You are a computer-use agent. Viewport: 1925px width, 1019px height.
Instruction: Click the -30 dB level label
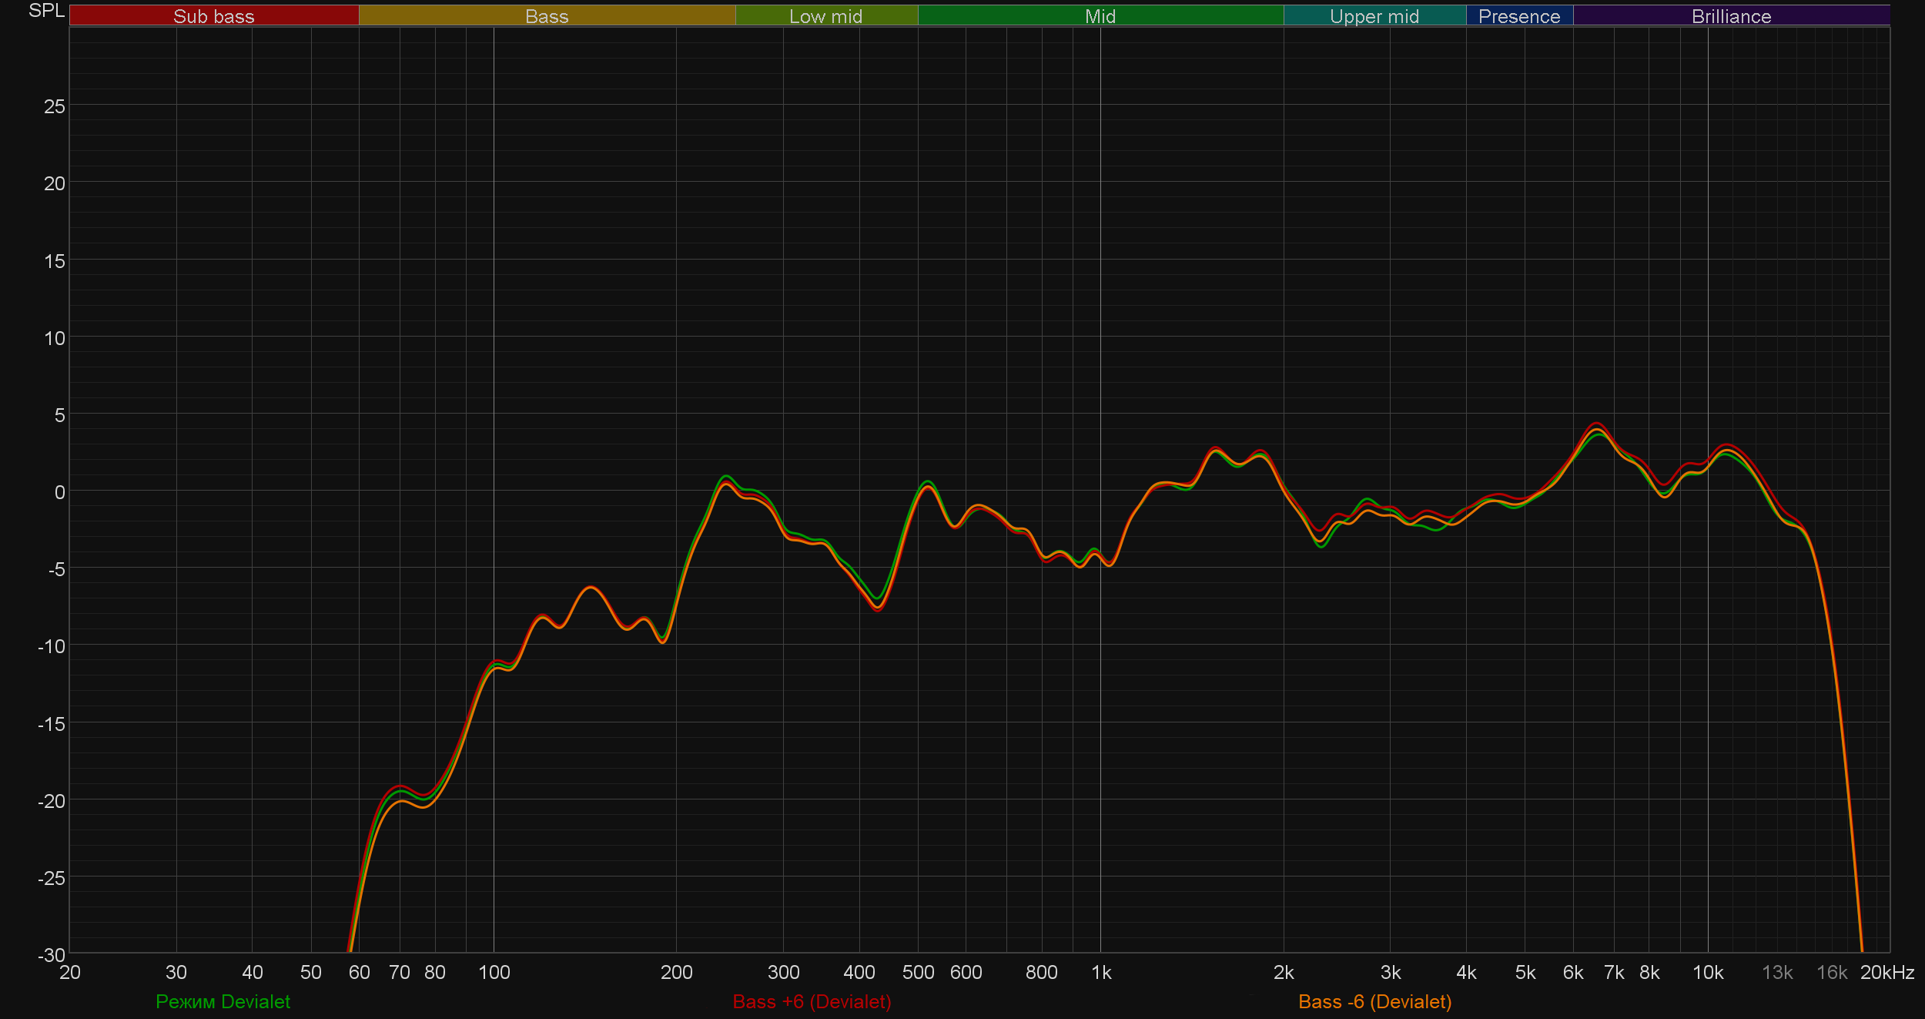pos(52,955)
